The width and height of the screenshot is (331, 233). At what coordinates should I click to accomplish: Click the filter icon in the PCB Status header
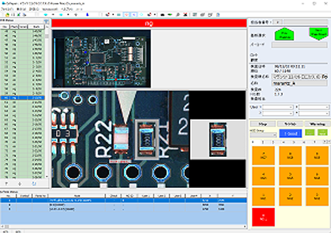point(46,21)
